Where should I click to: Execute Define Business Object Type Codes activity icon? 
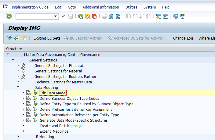click(35, 98)
